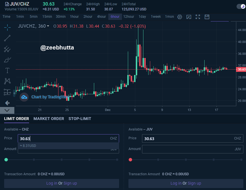Click the buy Price input field
Screen dimensions: 246x190
pos(68,138)
